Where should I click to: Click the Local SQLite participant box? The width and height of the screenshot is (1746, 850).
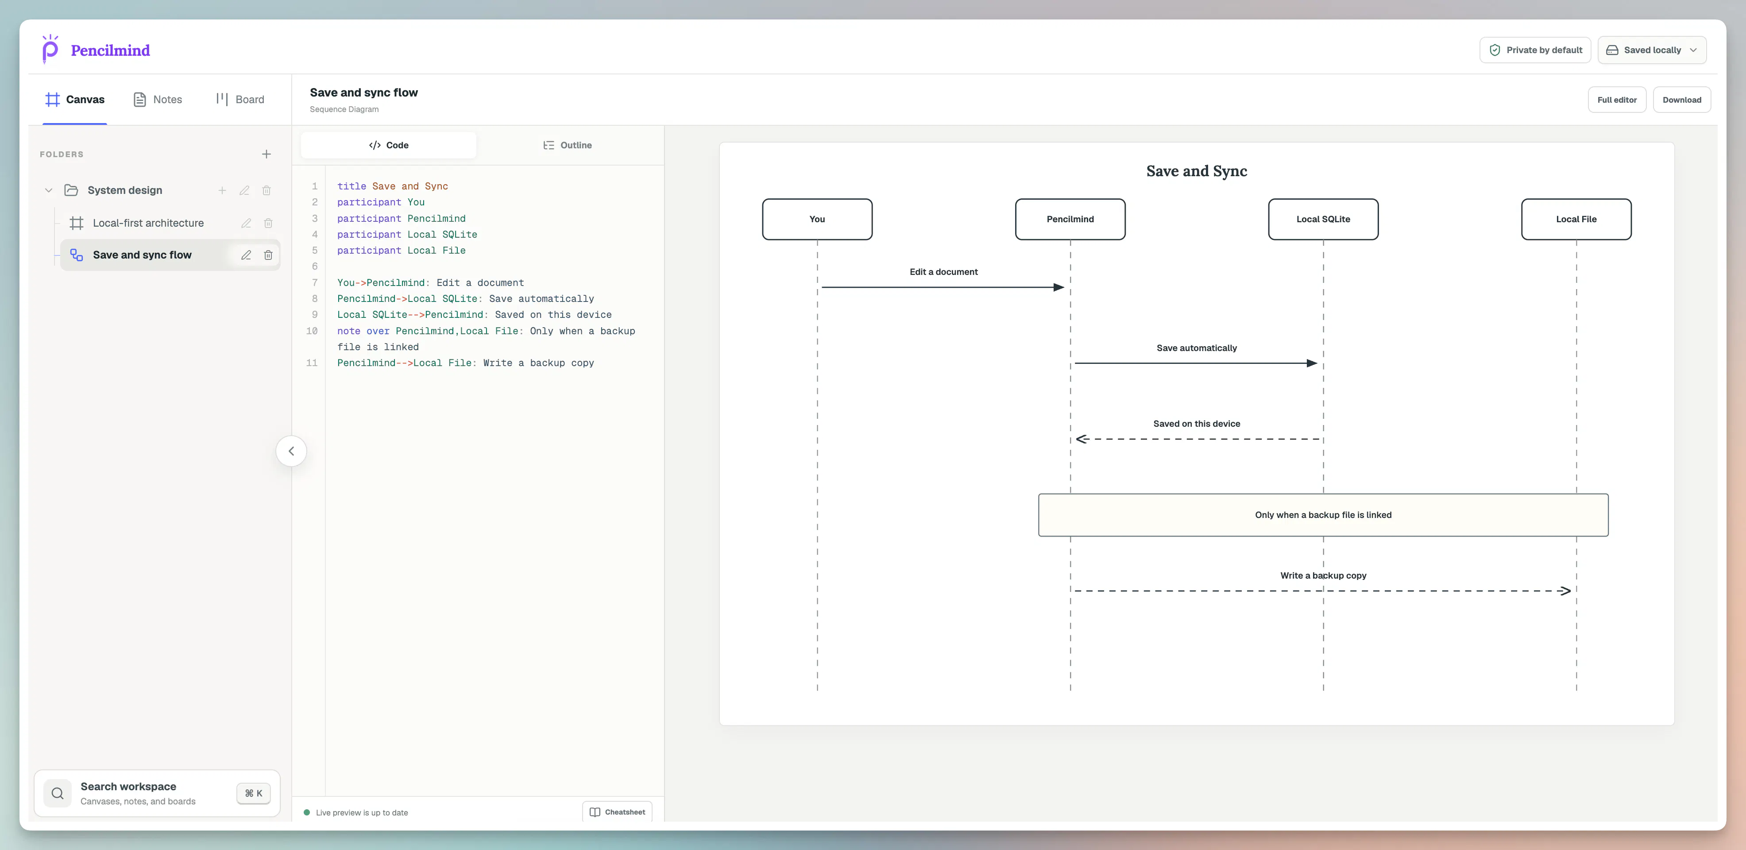point(1323,219)
